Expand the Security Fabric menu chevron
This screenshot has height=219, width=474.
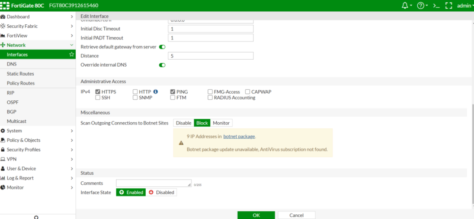[72, 26]
